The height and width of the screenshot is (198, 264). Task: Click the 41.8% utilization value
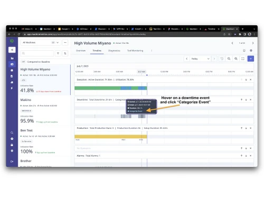[x=27, y=90]
